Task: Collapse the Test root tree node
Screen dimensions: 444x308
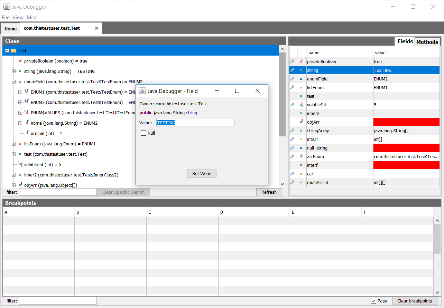Action: tap(7, 51)
